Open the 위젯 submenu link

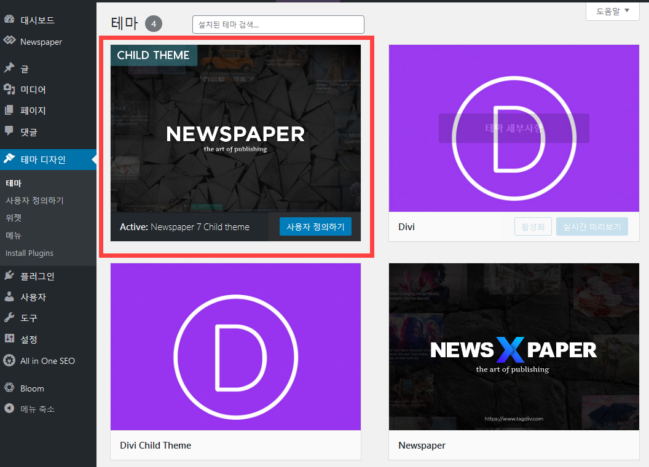point(14,218)
